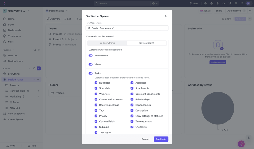Click plus icon beside Design Space
This screenshot has width=254, height=149.
38,80
